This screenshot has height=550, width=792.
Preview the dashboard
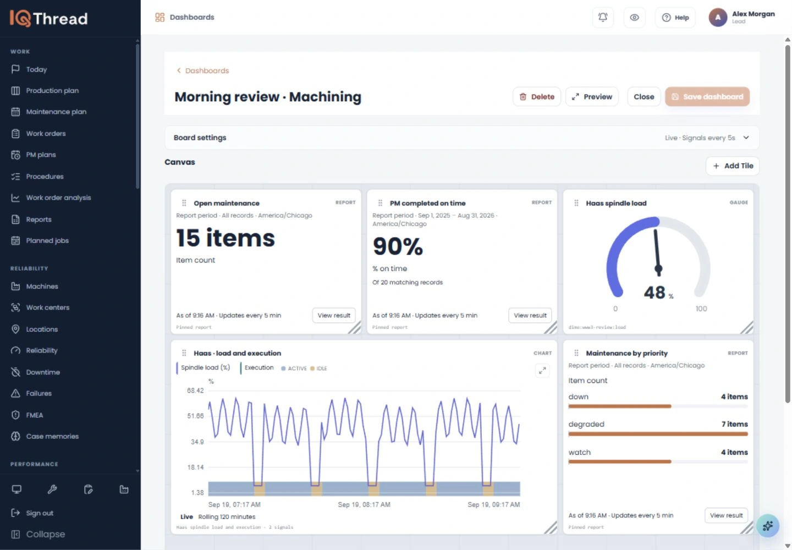tap(592, 97)
